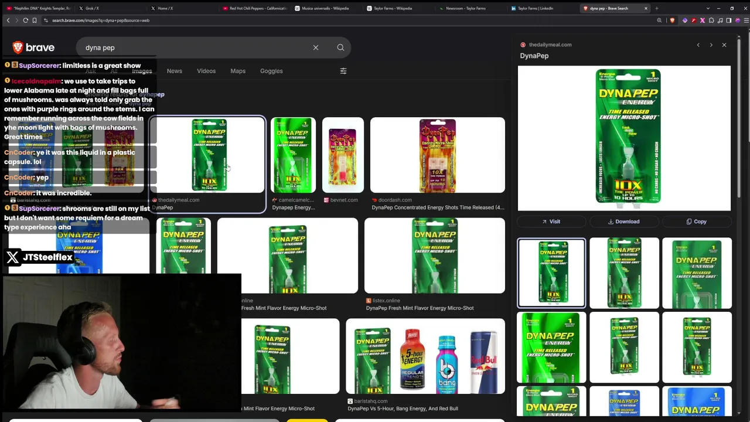Click 'DynaPep Vs 5-Hour, Bang Energy, And Red Bull' title
Viewport: 750px width, 422px height.
[403, 409]
